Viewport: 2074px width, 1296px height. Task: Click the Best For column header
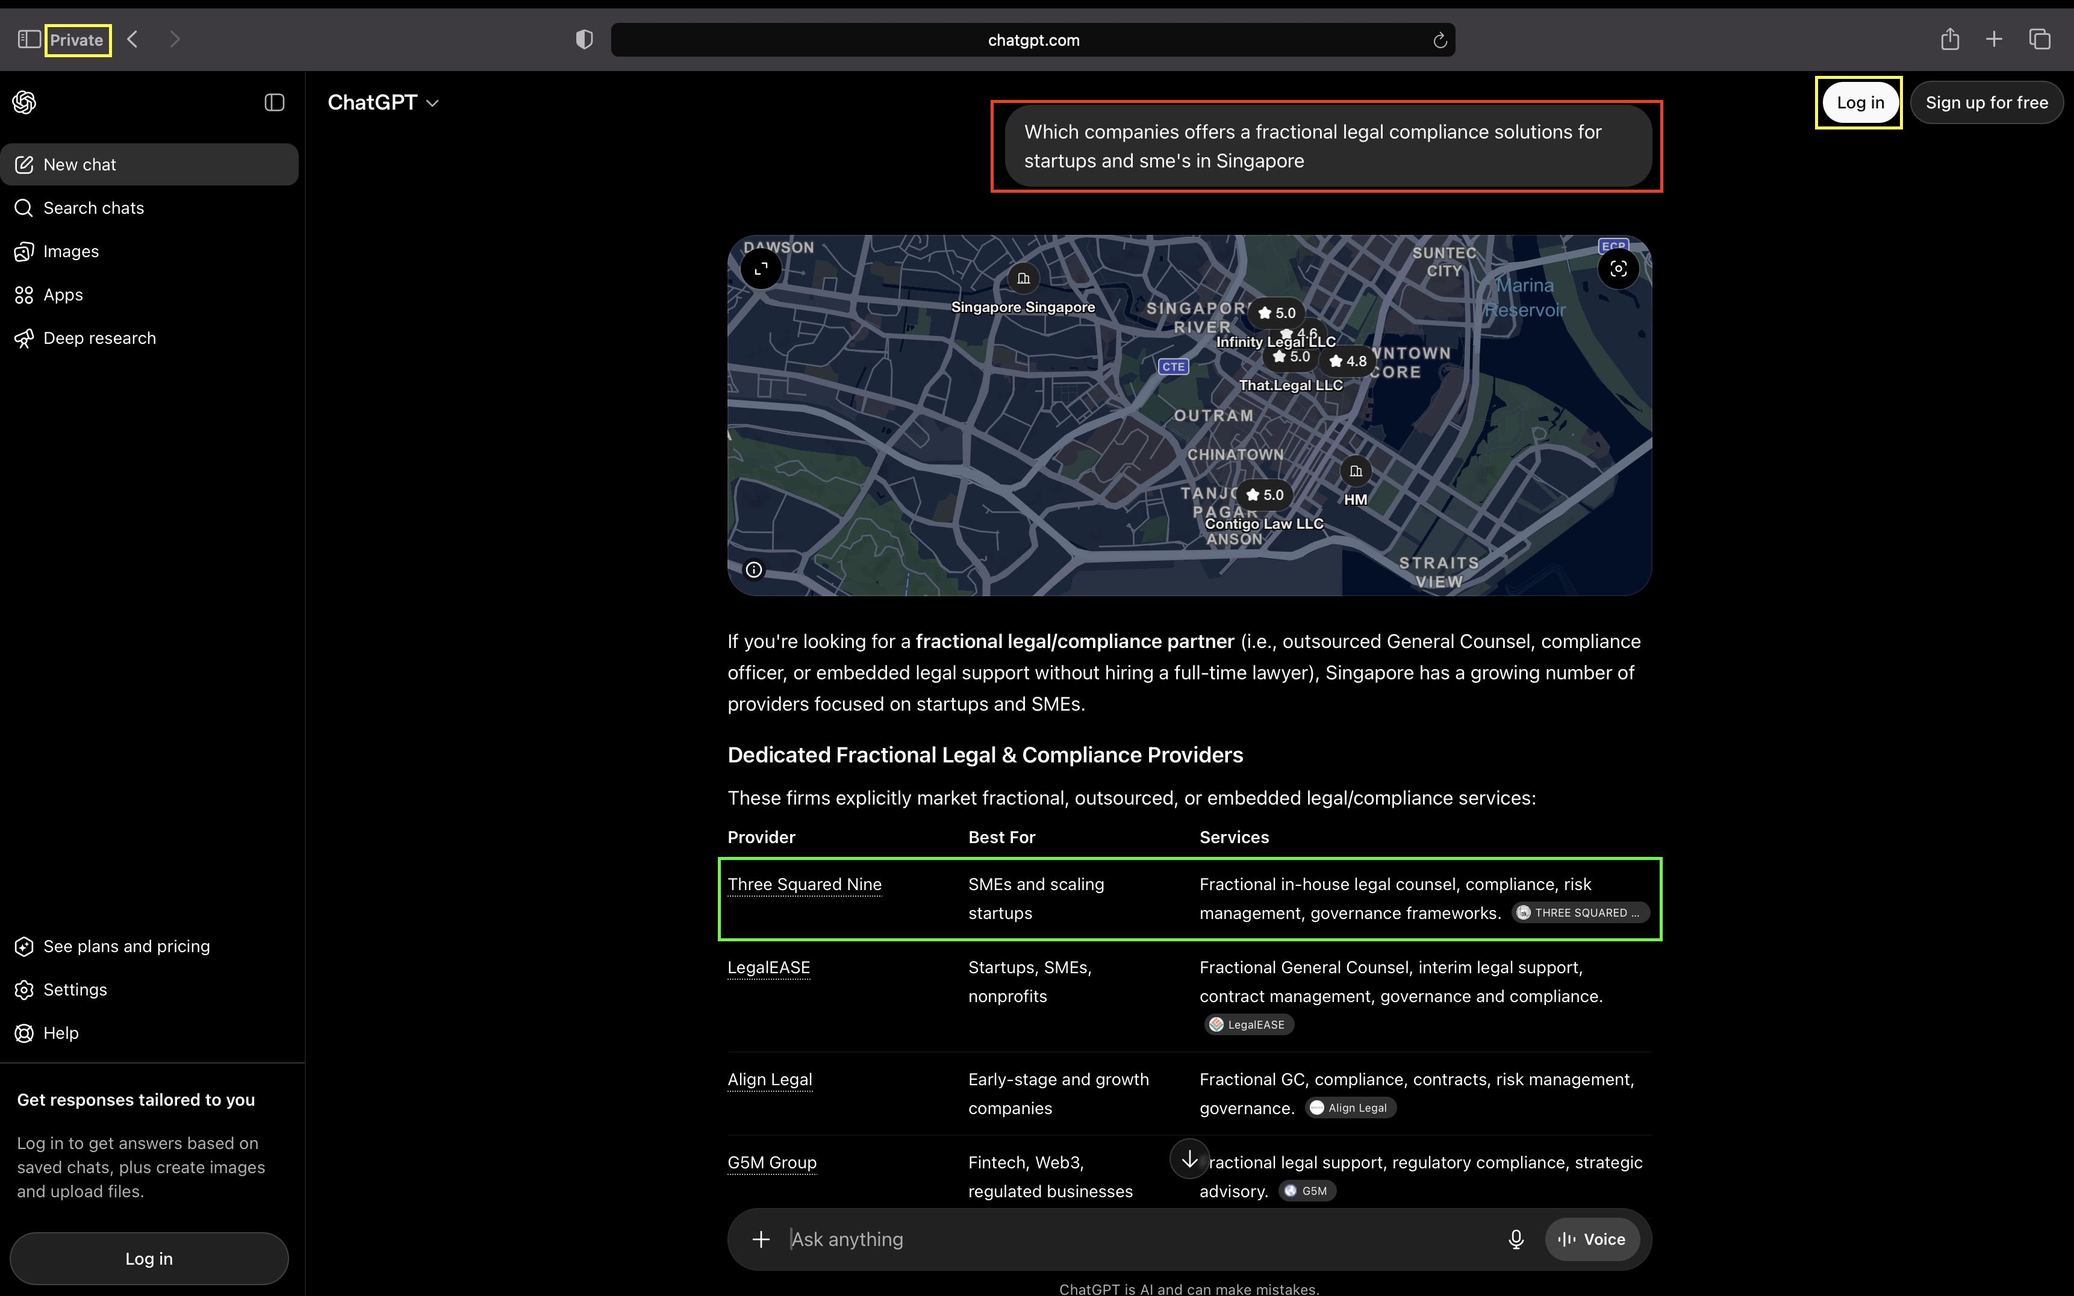[x=1001, y=838]
